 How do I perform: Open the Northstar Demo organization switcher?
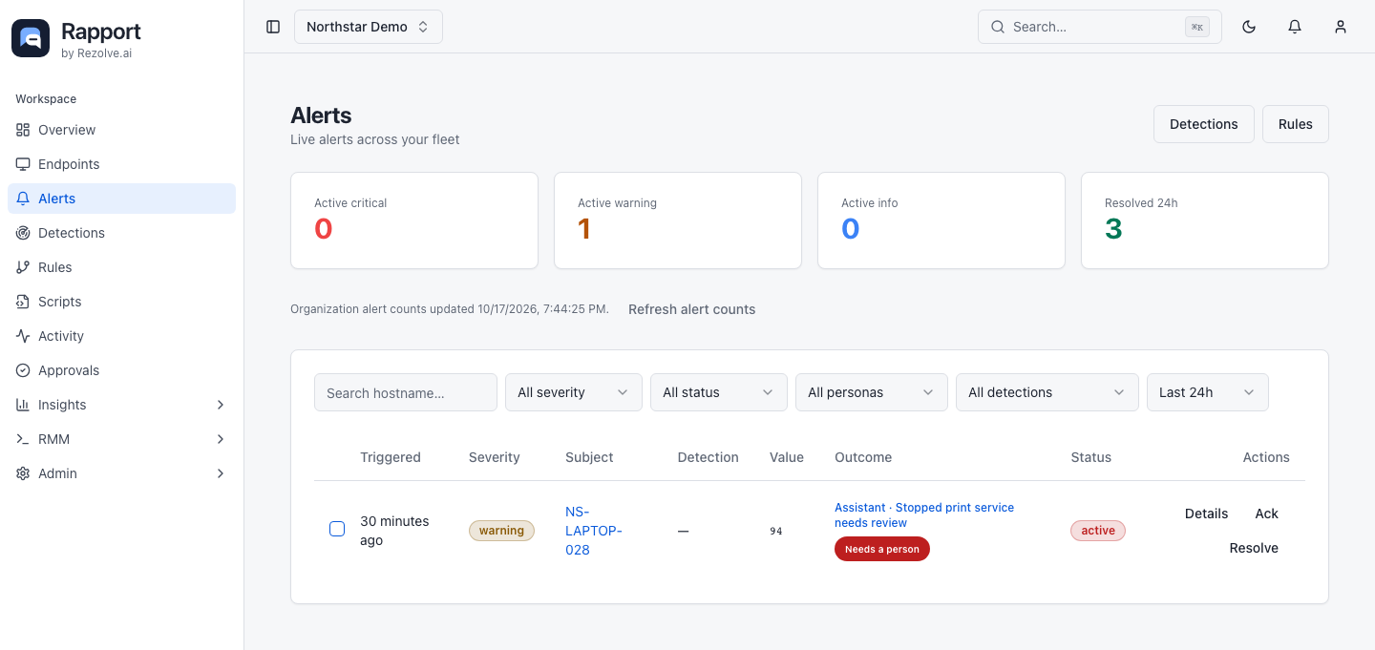(x=369, y=27)
